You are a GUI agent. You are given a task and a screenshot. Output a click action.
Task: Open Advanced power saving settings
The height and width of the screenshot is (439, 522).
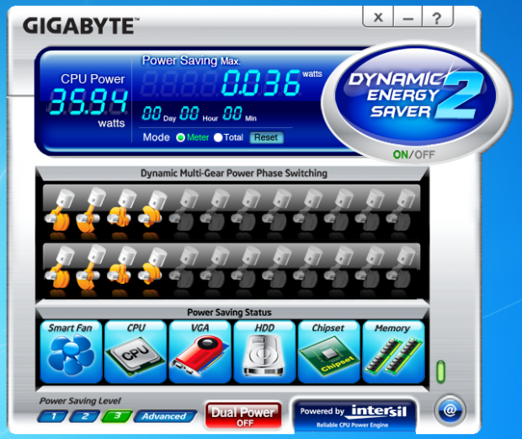pyautogui.click(x=165, y=416)
